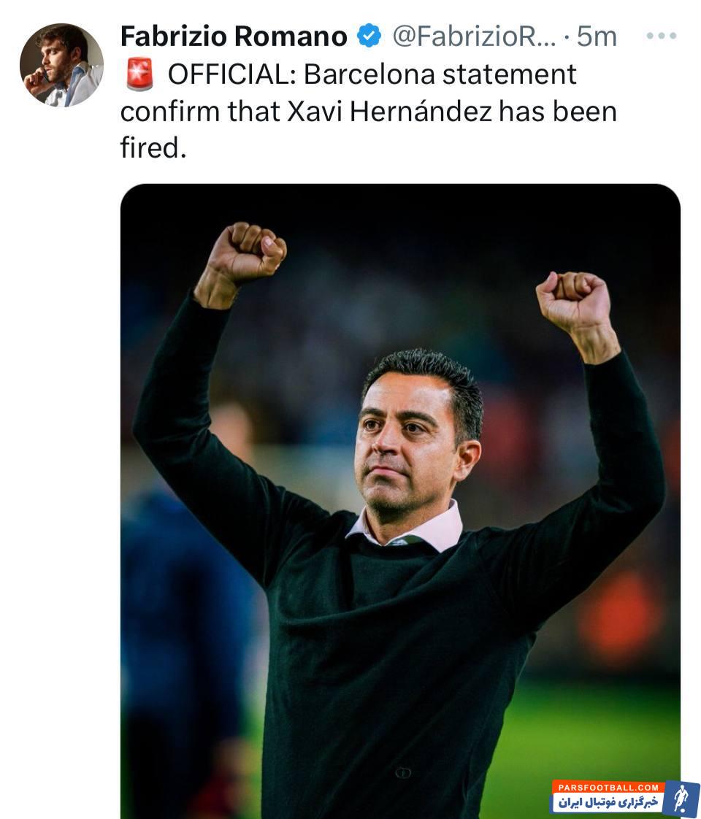
Task: Click the Fabrizio Romano display name
Action: [x=234, y=36]
